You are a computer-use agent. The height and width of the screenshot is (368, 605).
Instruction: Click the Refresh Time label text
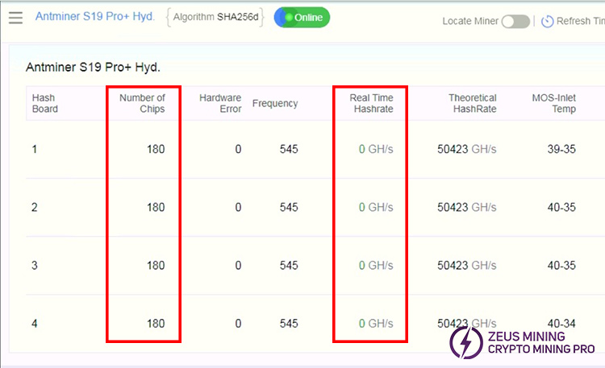(580, 21)
